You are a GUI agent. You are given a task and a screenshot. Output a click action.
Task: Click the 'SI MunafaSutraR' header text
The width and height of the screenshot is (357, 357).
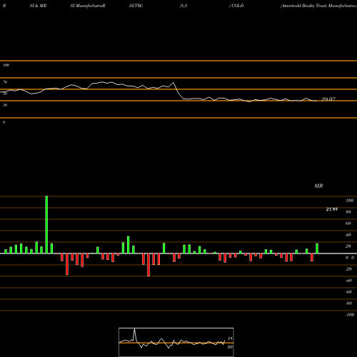(x=88, y=6)
